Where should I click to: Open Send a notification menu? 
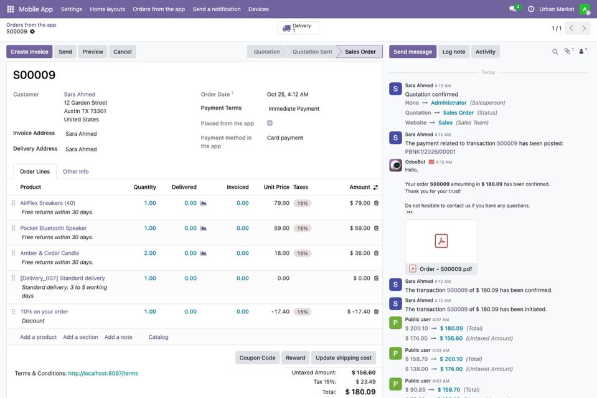pyautogui.click(x=217, y=9)
